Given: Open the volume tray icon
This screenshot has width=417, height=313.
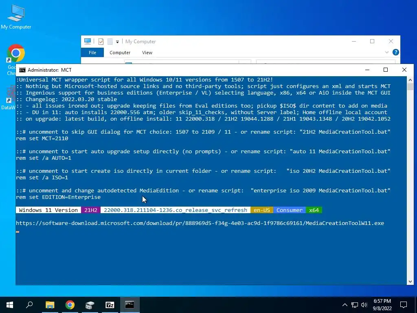Looking at the screenshot, I should [364, 305].
